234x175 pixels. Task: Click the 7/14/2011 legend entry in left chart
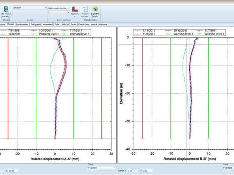(11, 31)
